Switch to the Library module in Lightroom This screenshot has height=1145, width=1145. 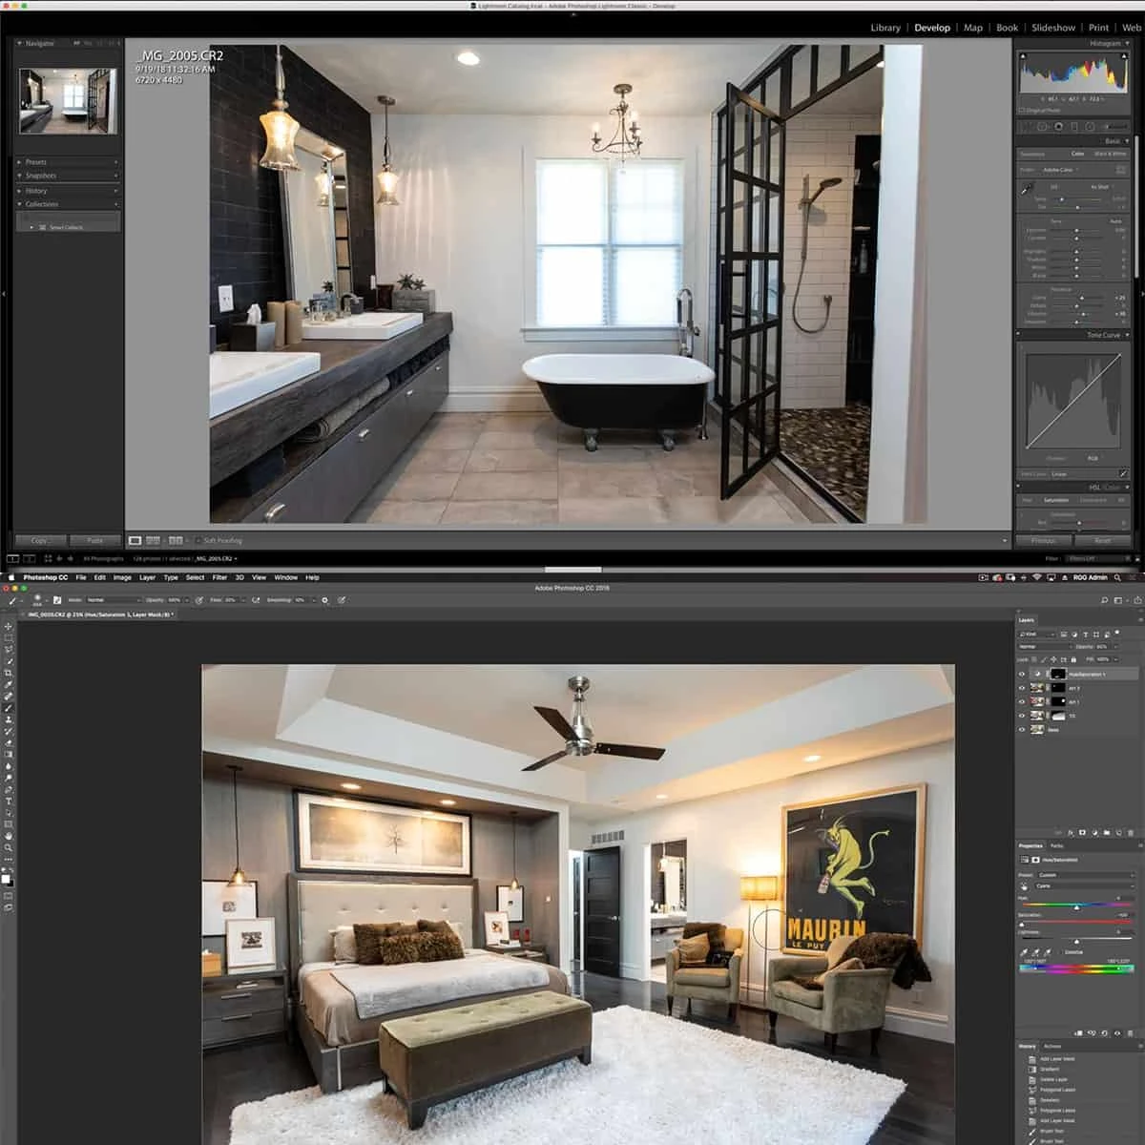coord(885,28)
